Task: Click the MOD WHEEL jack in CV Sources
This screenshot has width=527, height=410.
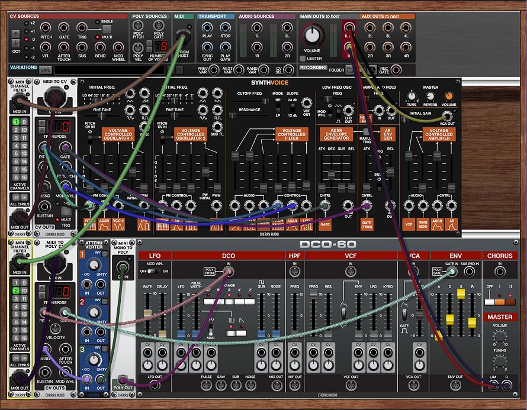Action: click(x=118, y=47)
